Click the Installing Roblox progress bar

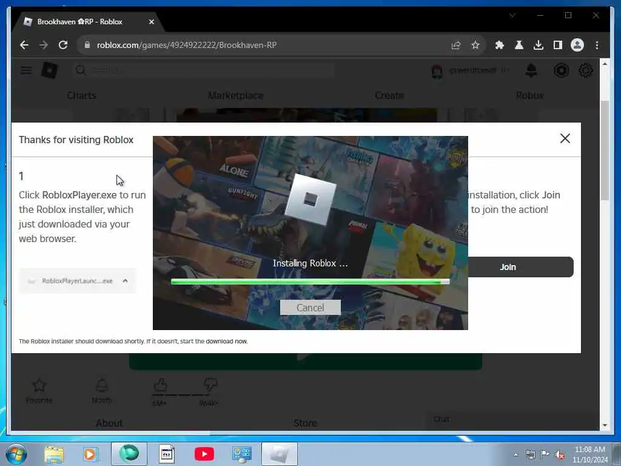310,282
